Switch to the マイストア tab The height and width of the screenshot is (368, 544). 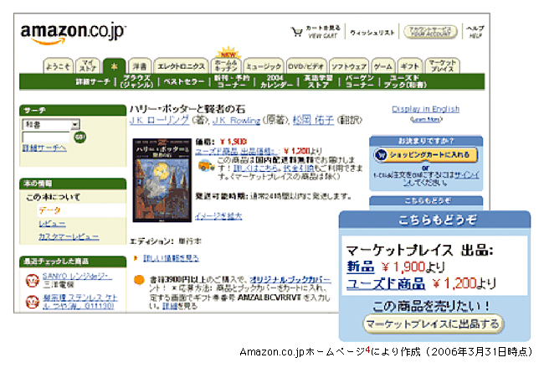(x=88, y=65)
